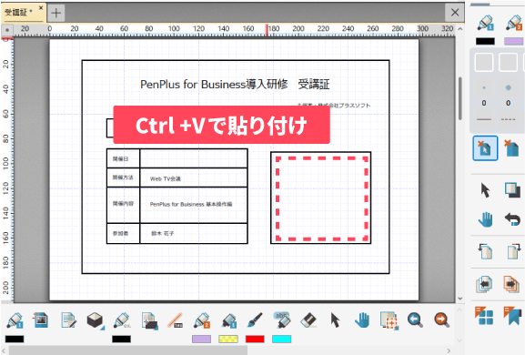This screenshot has width=525, height=355.
Task: Click the document paste overlay tool icon
Action: (x=149, y=320)
